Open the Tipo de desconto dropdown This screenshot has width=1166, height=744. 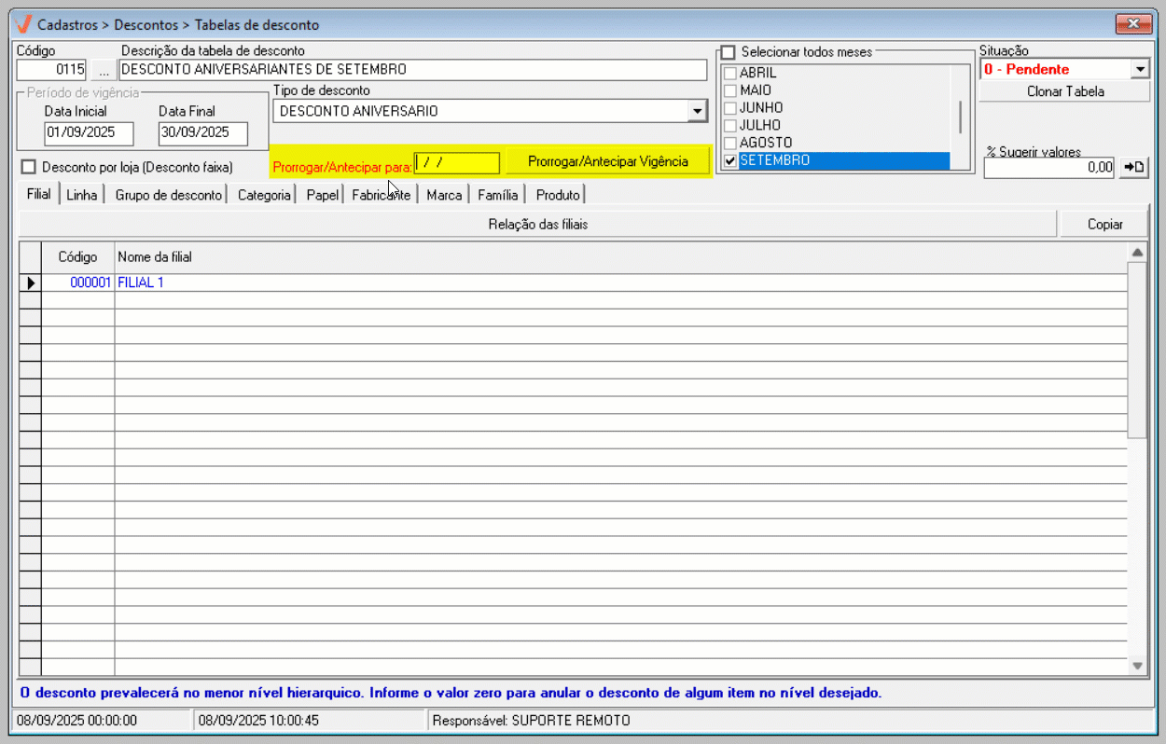point(696,112)
